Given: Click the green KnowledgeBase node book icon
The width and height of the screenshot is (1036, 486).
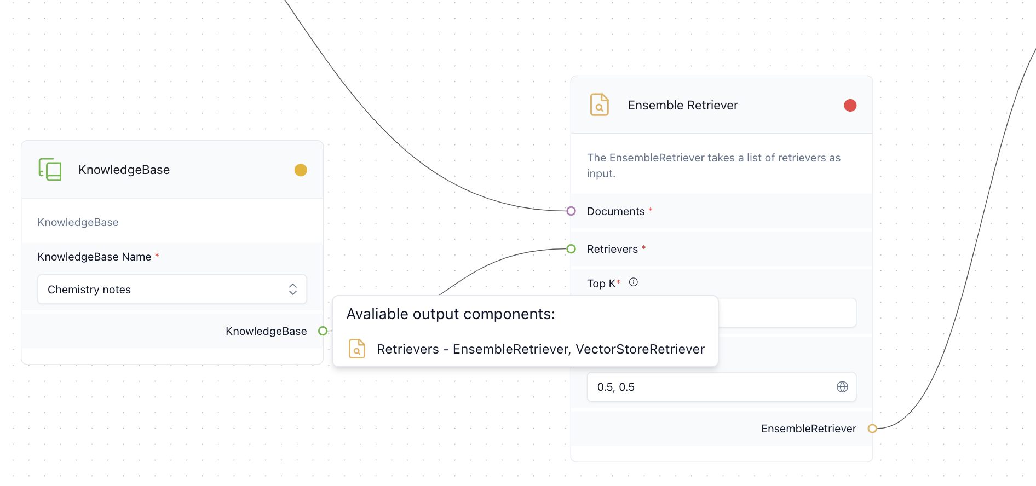Looking at the screenshot, I should coord(50,170).
